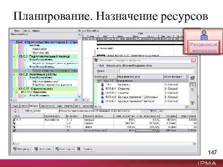
Task: Open the Заметки tab
Action: (x=68, y=106)
